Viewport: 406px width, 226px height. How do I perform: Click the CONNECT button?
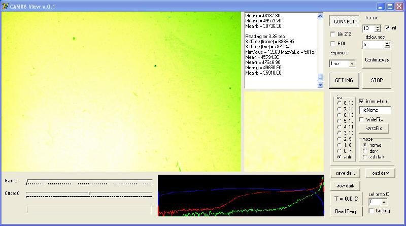344,21
